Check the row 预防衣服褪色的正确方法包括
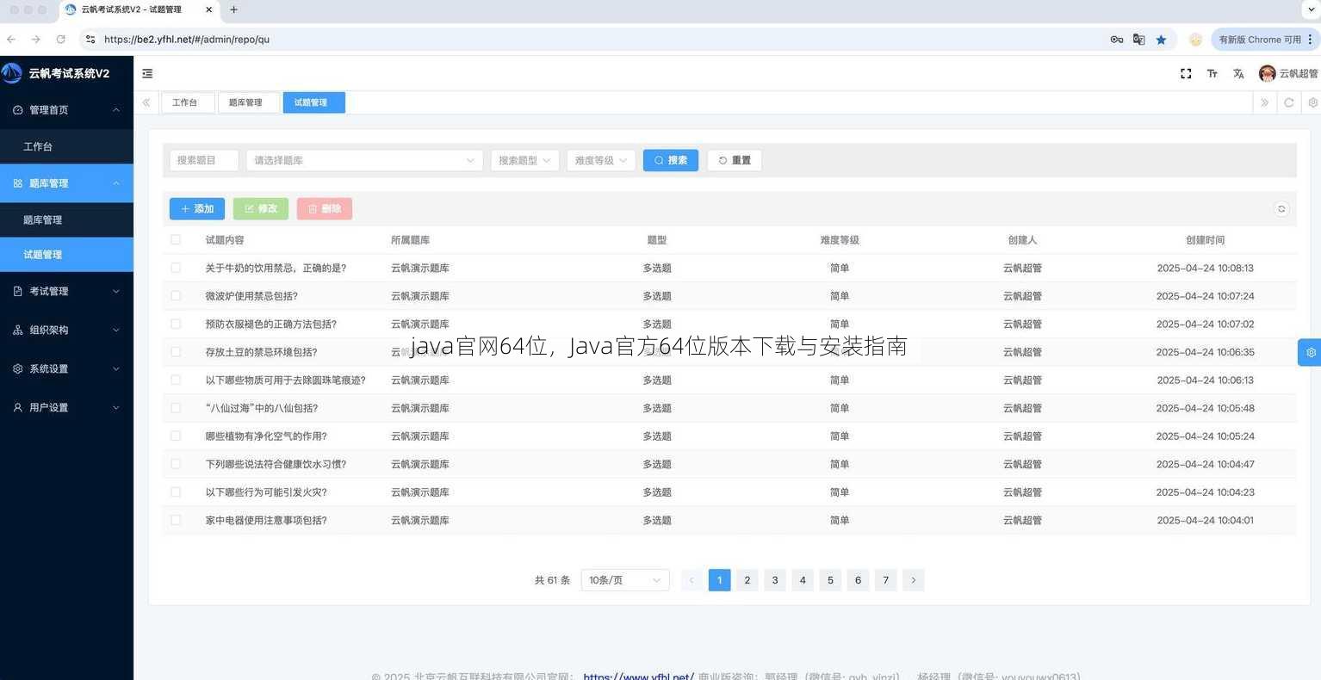 tap(176, 324)
